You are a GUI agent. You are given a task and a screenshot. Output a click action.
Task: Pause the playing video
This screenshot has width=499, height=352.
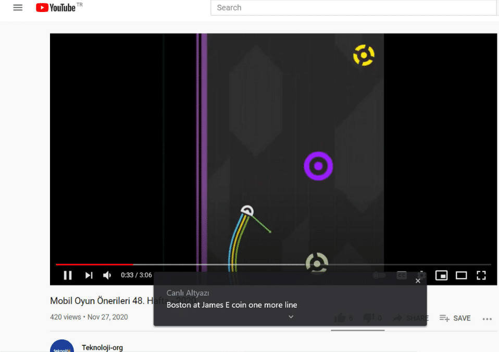pyautogui.click(x=68, y=275)
